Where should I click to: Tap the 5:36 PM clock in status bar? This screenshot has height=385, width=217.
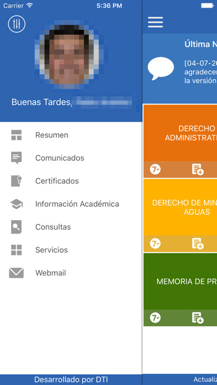[109, 6]
